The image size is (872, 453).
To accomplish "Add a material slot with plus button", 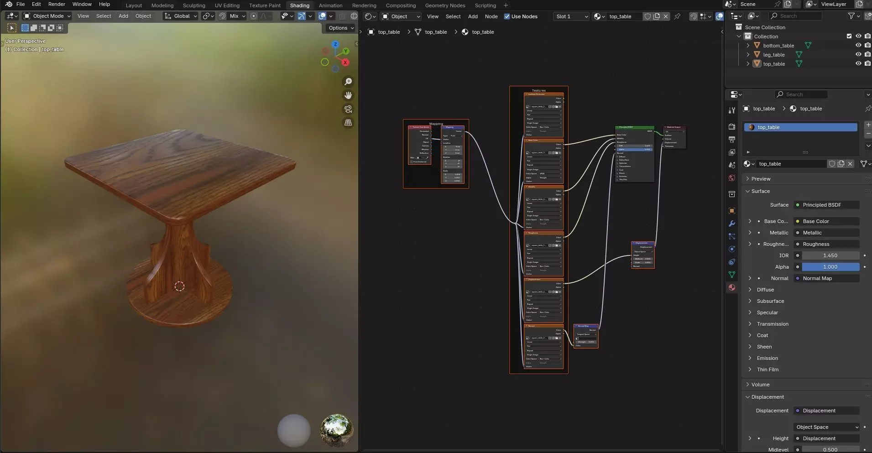I will pyautogui.click(x=868, y=125).
